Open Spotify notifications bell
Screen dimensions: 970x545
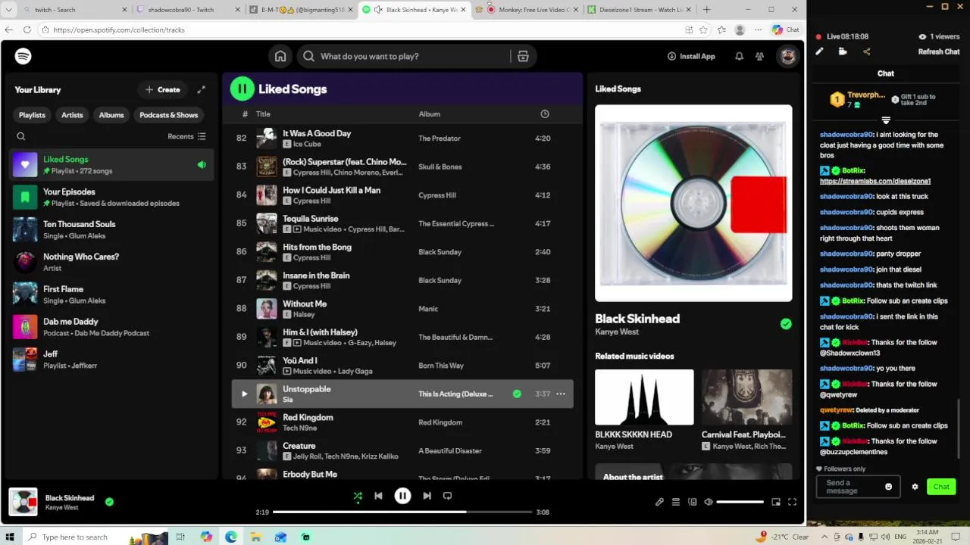739,56
